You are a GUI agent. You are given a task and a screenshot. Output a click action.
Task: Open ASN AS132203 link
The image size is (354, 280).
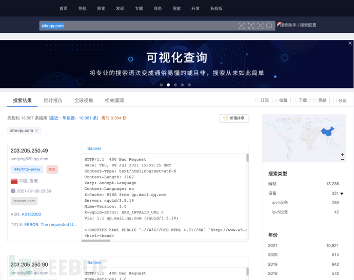[31, 214]
